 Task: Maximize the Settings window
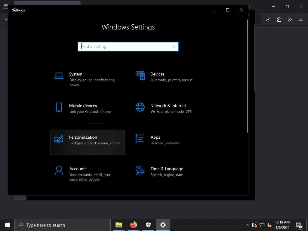point(228,10)
